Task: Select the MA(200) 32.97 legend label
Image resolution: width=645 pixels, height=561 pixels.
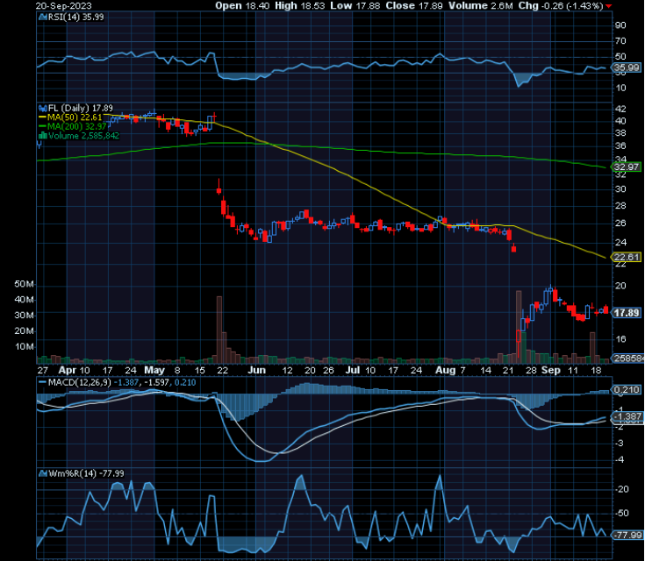Action: [77, 126]
